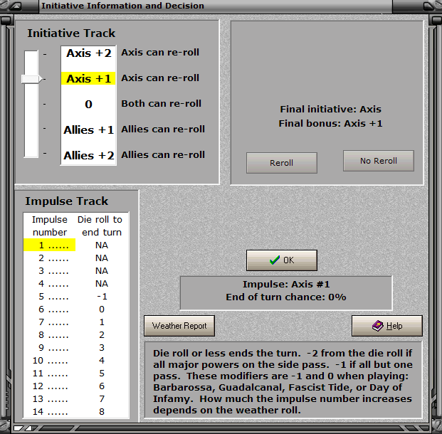Click impulse number 2 row
Screen dimensions: 442x434
pyautogui.click(x=76, y=258)
